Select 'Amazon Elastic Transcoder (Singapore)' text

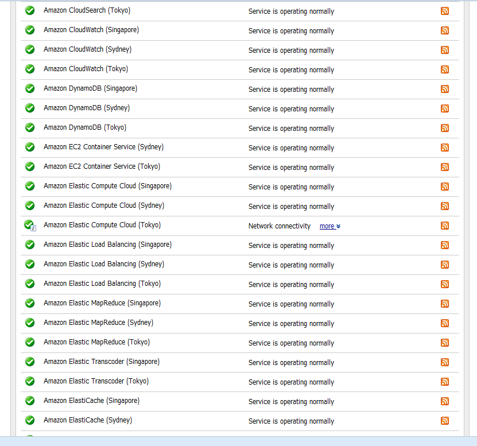pos(102,362)
